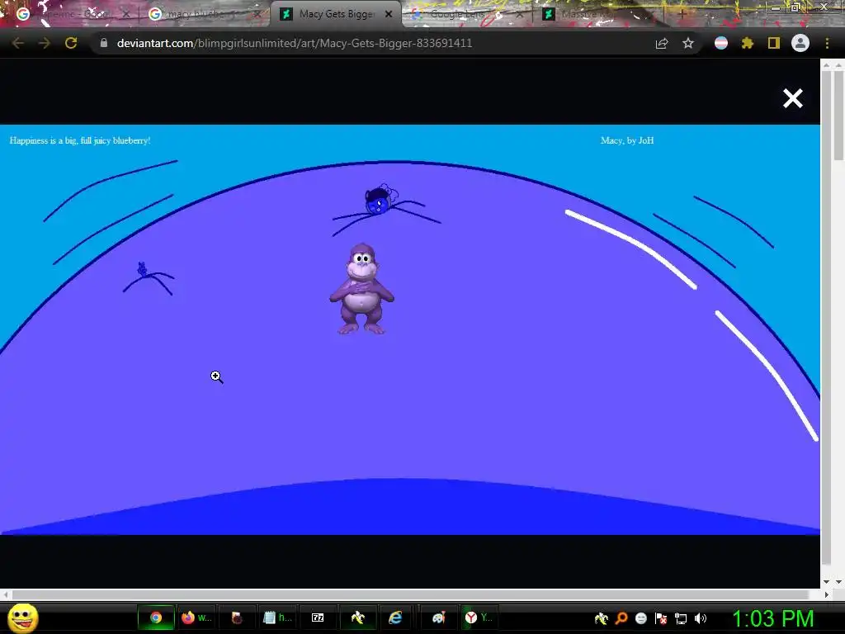The image size is (845, 634).
Task: Click the vertical scrollbar thumb of the page
Action: (838, 115)
